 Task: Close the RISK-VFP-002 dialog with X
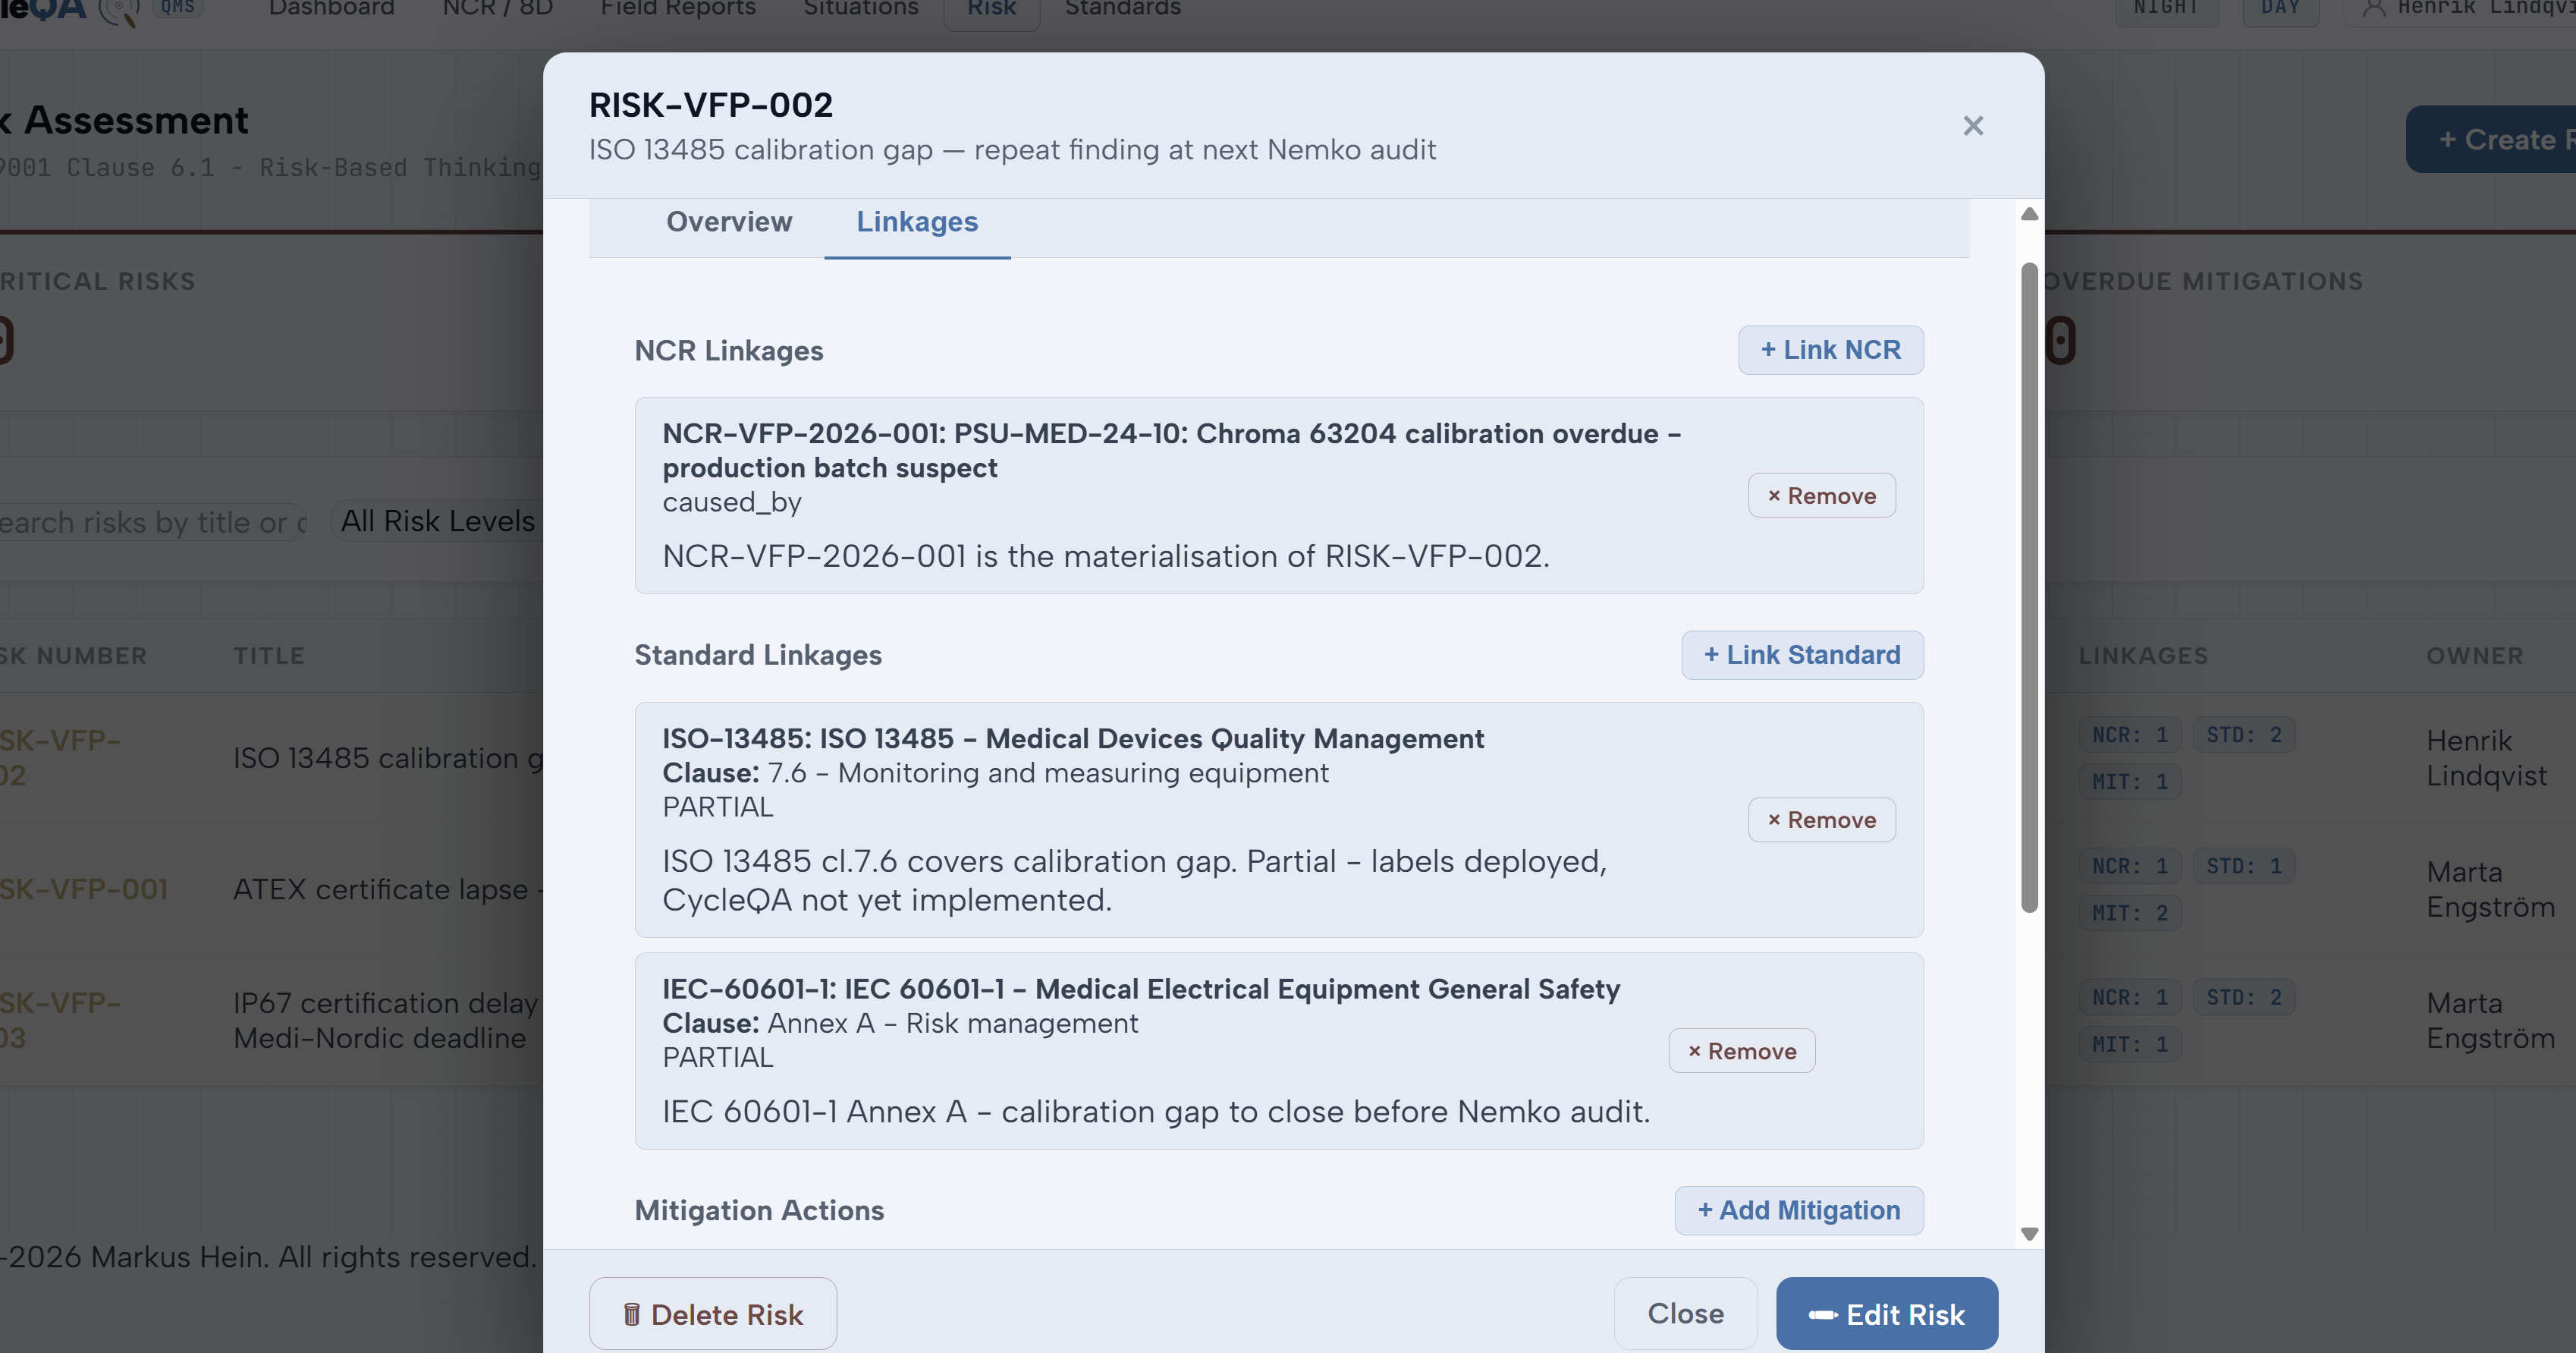click(1972, 126)
